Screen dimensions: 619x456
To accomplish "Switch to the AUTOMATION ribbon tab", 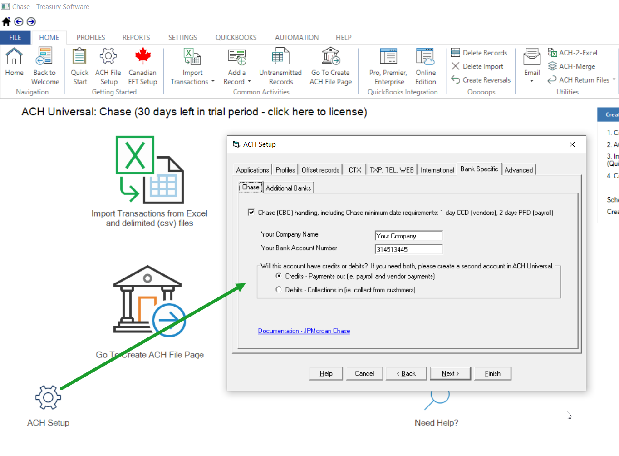I will 297,37.
